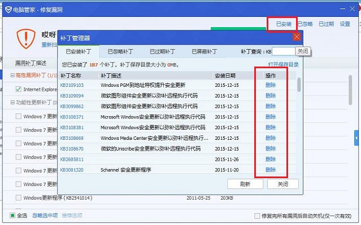Minimize the 电脑管家 window
Screen dimensions: 361x225
click(x=342, y=9)
